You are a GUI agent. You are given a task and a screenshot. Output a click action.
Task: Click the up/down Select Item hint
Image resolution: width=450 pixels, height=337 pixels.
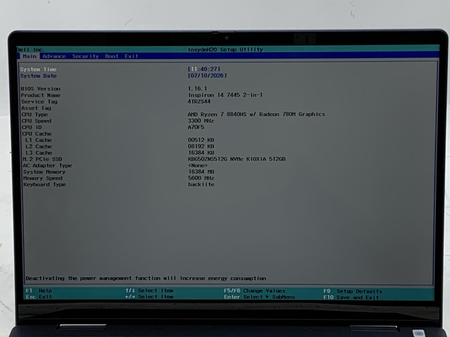[x=149, y=291]
